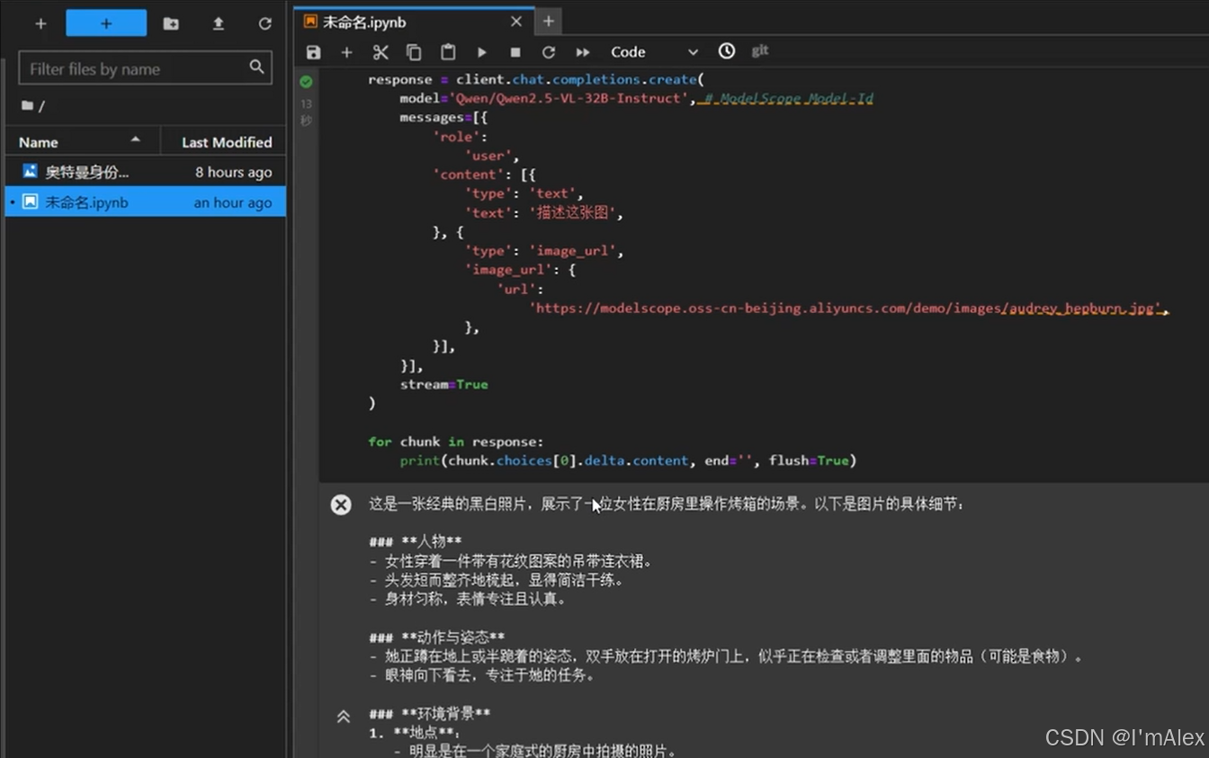
Task: Cut the selected cell
Action: (x=381, y=52)
